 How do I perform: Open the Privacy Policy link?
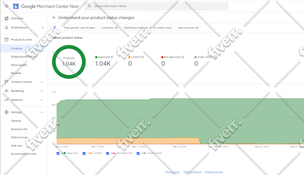coord(173,172)
